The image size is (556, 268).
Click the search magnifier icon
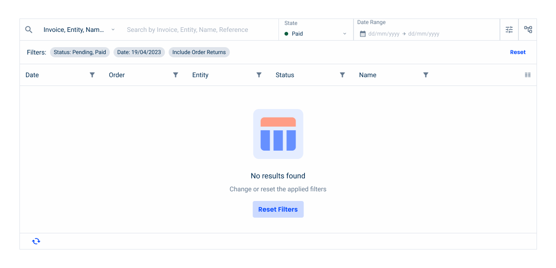(29, 30)
